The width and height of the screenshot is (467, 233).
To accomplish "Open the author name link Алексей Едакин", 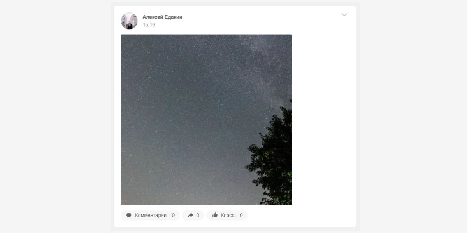I will [162, 17].
